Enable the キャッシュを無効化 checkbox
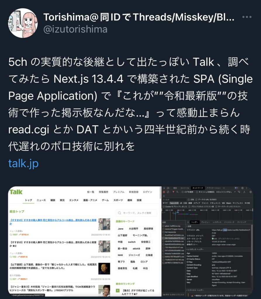 click(197, 192)
